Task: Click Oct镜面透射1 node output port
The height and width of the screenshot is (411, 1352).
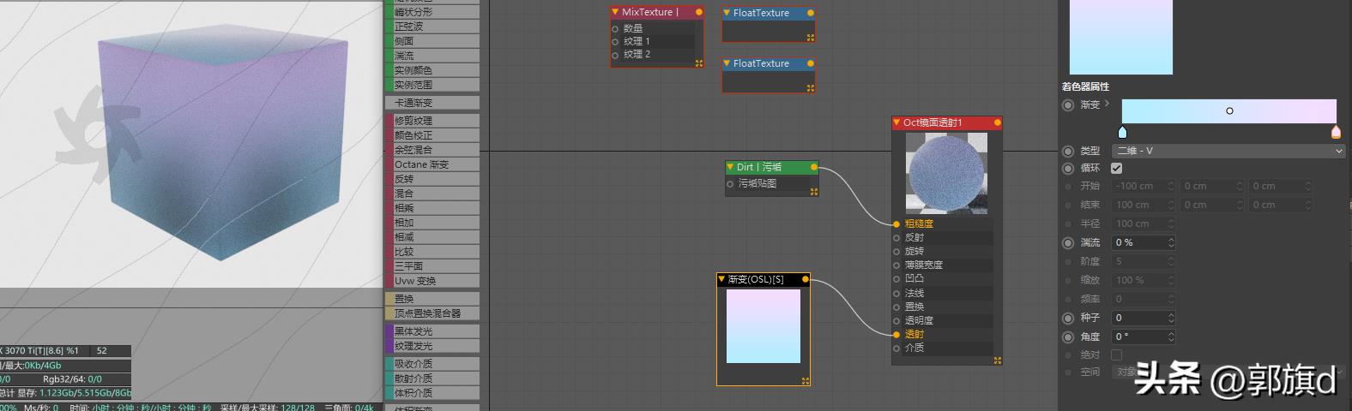Action: (x=998, y=123)
